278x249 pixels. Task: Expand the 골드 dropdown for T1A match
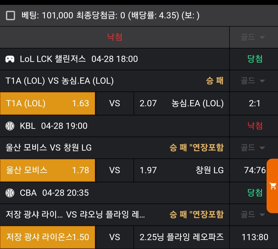[x=253, y=81]
